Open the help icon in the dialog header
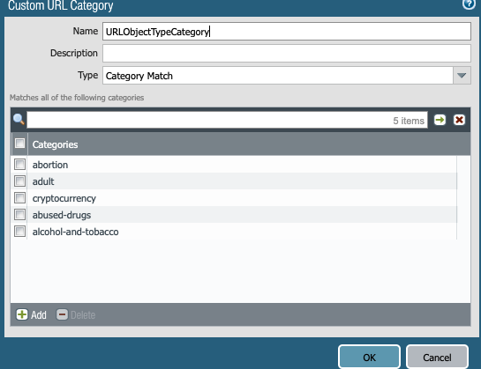Viewport: 481px width, 369px height. pos(469,4)
